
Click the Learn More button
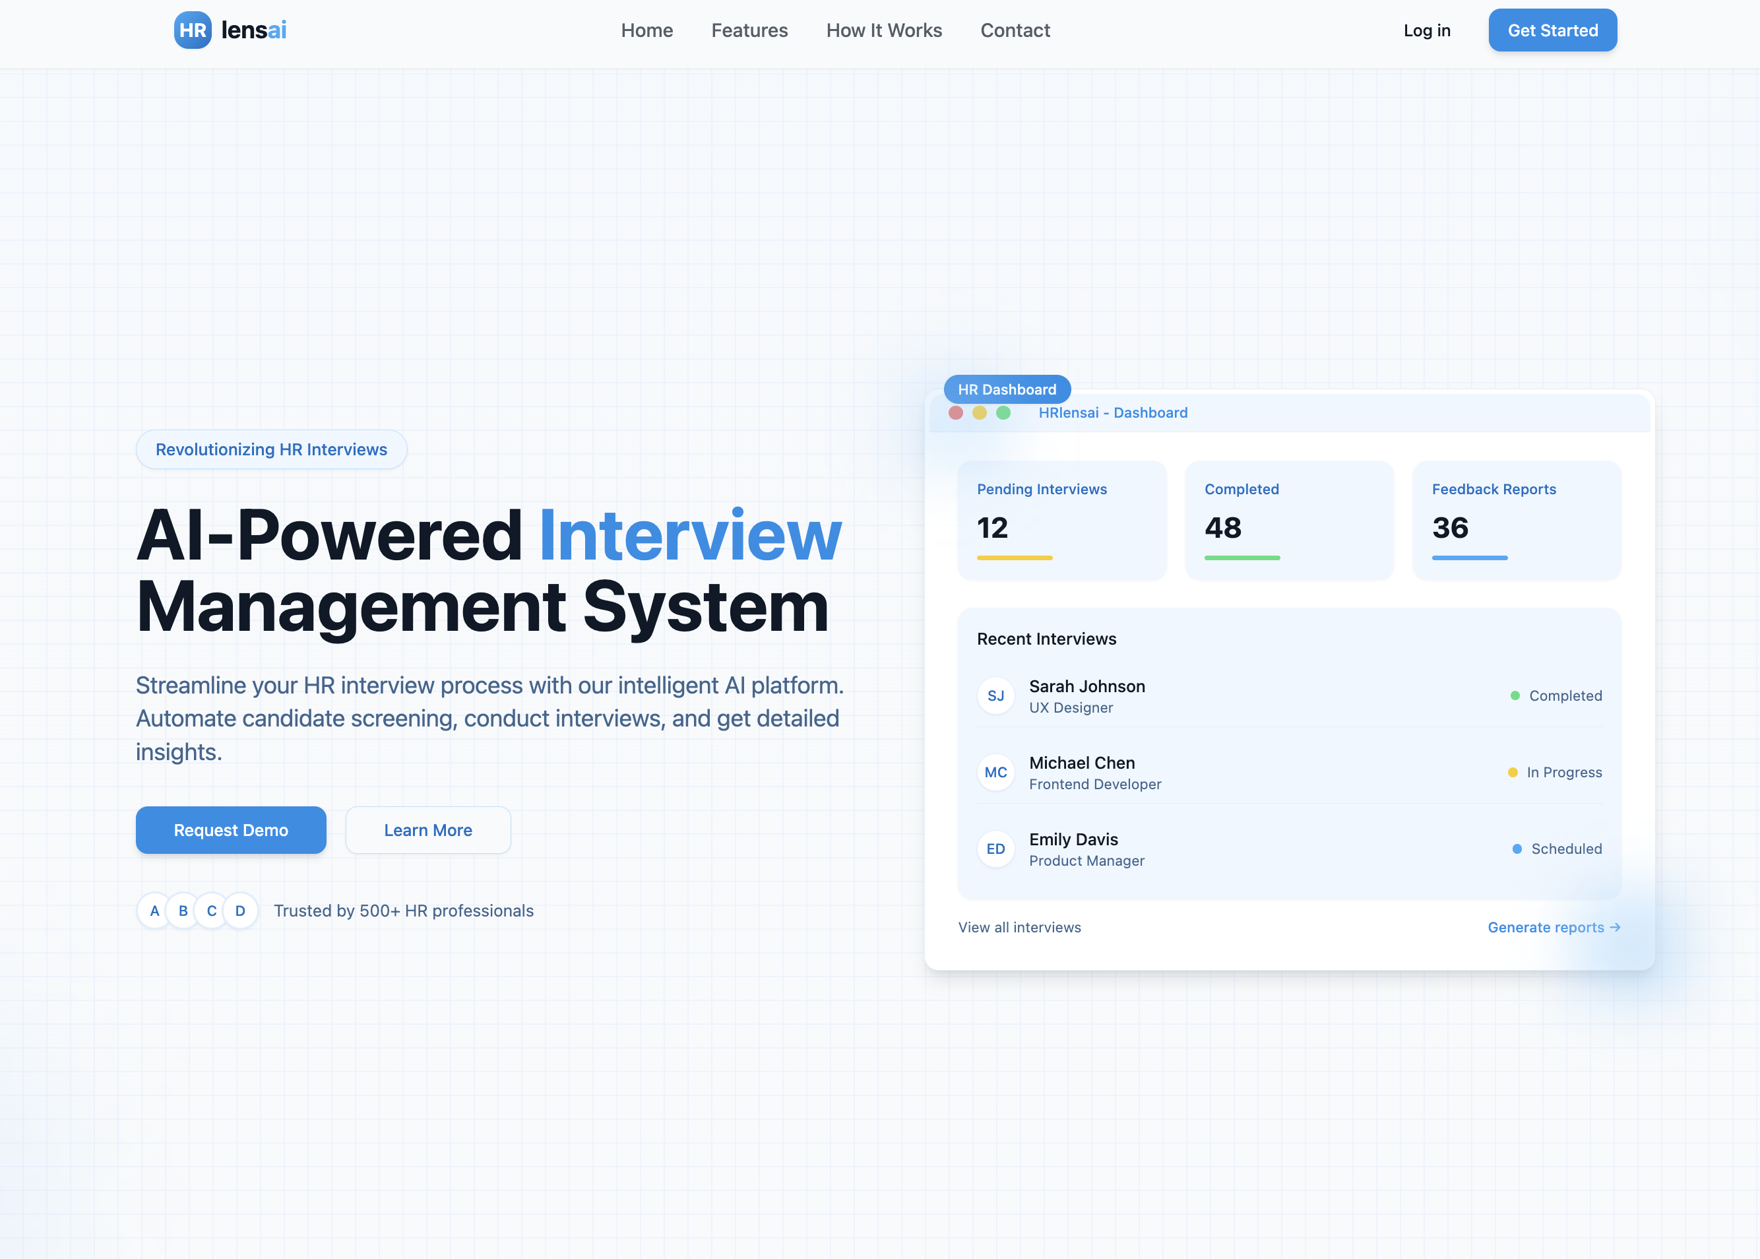(427, 829)
